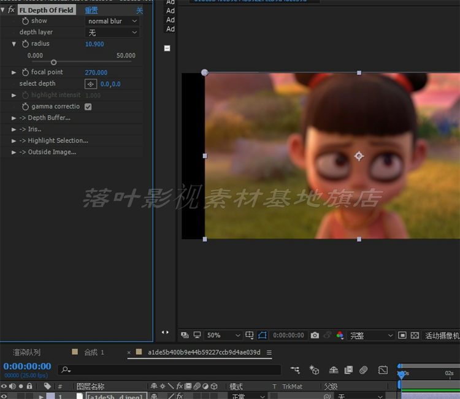Click the focal point value 270.000
The image size is (460, 399).
point(96,72)
